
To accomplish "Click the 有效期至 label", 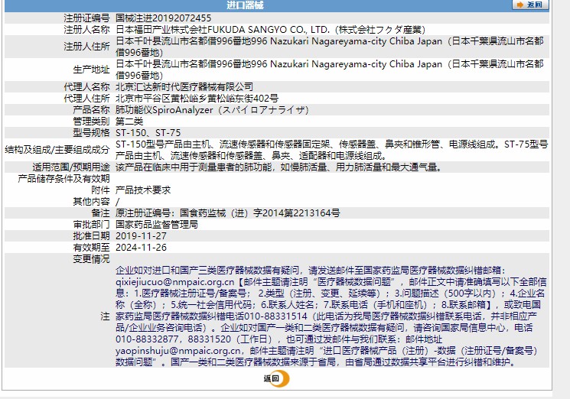I will point(91,248).
